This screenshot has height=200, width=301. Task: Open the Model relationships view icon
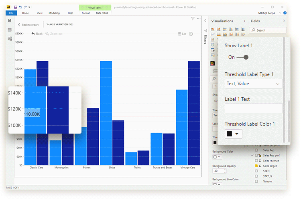click(x=10, y=39)
